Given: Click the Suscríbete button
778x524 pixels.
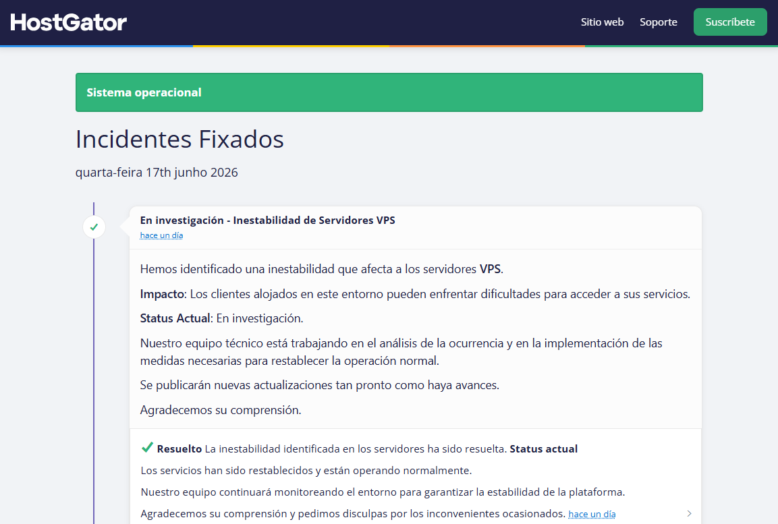Looking at the screenshot, I should click(x=730, y=22).
